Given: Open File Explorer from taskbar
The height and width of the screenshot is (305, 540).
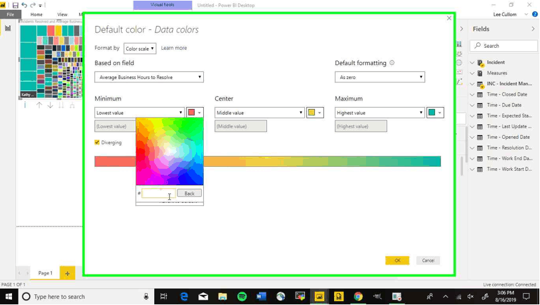Looking at the screenshot, I should pyautogui.click(x=223, y=296).
